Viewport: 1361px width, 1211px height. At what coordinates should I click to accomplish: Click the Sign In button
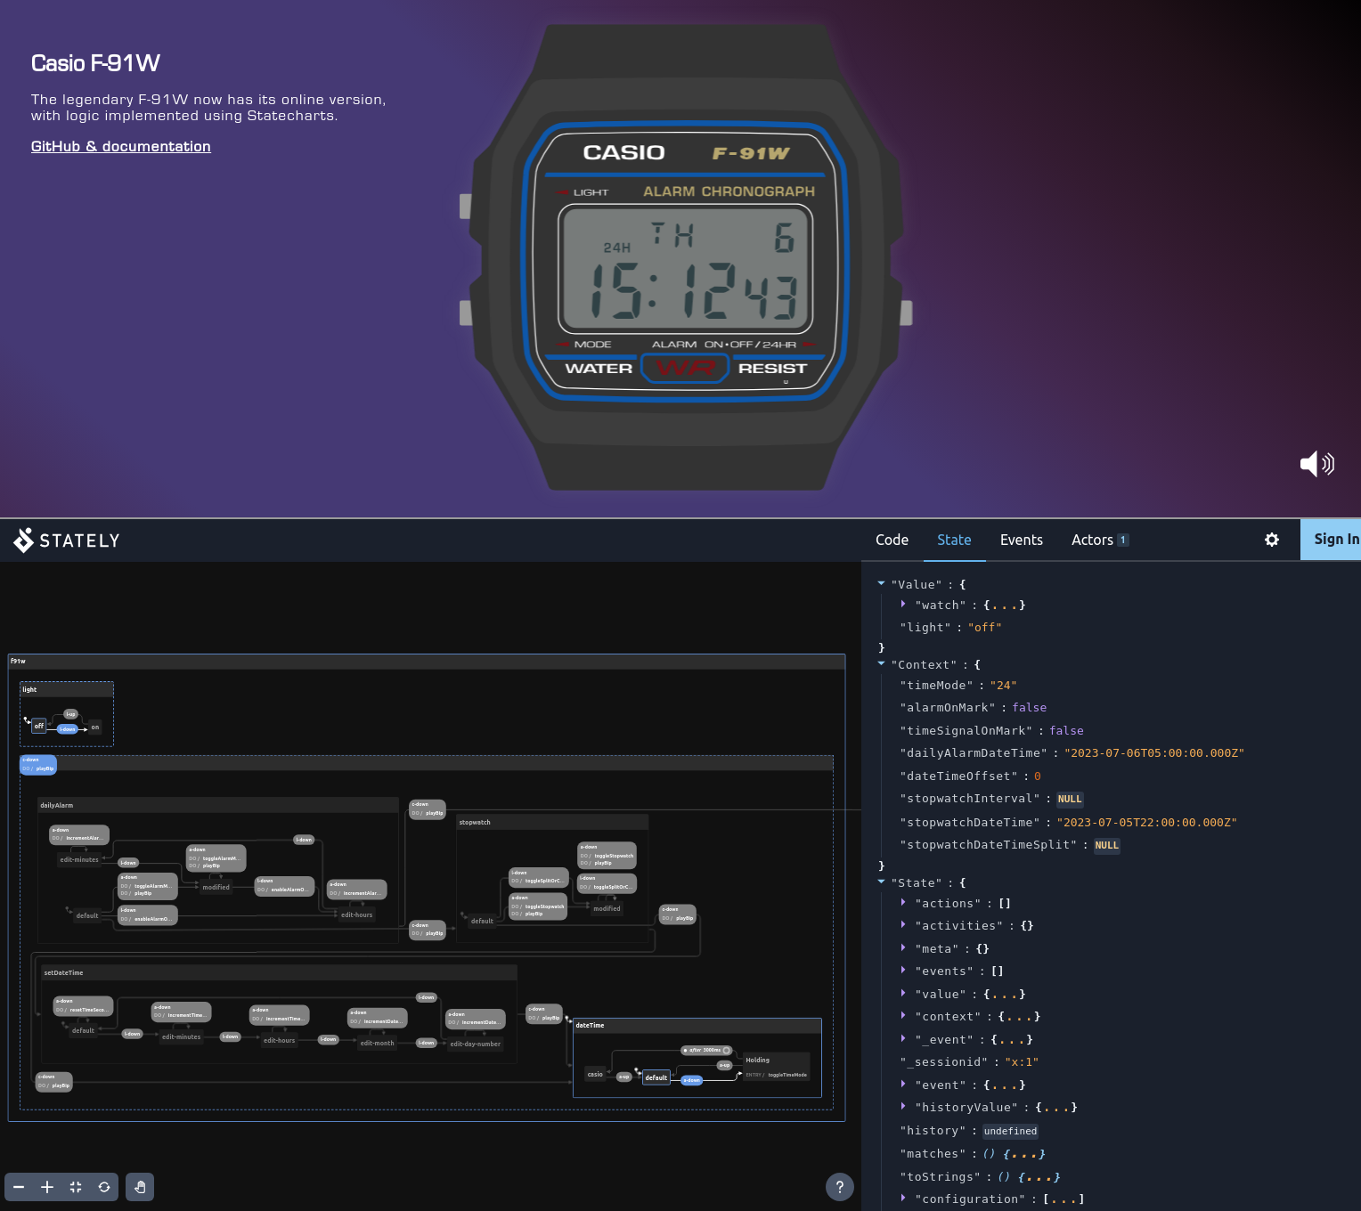(1331, 540)
